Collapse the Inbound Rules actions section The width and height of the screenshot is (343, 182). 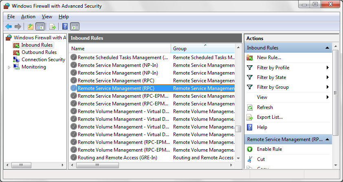pos(327,48)
